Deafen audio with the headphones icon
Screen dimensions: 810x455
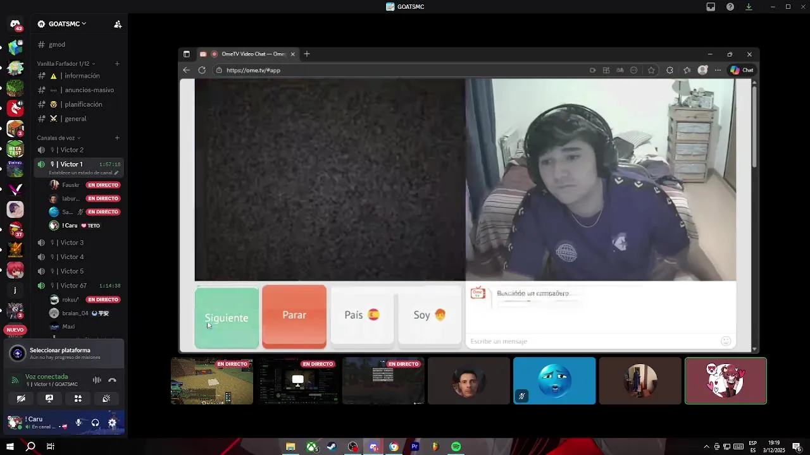[x=95, y=423]
